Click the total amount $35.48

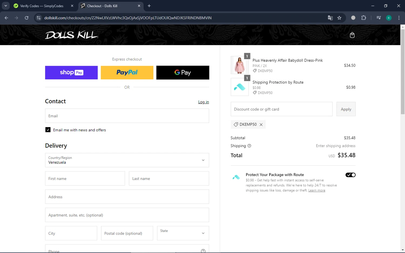tap(346, 155)
